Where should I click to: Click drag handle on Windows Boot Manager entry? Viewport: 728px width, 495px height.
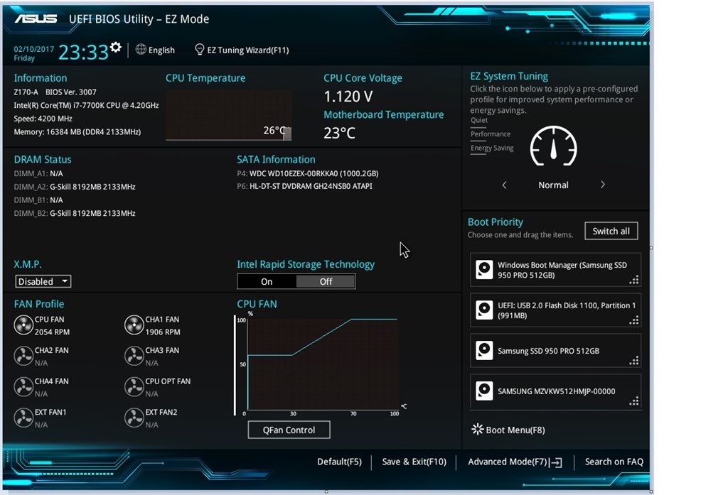tap(634, 279)
